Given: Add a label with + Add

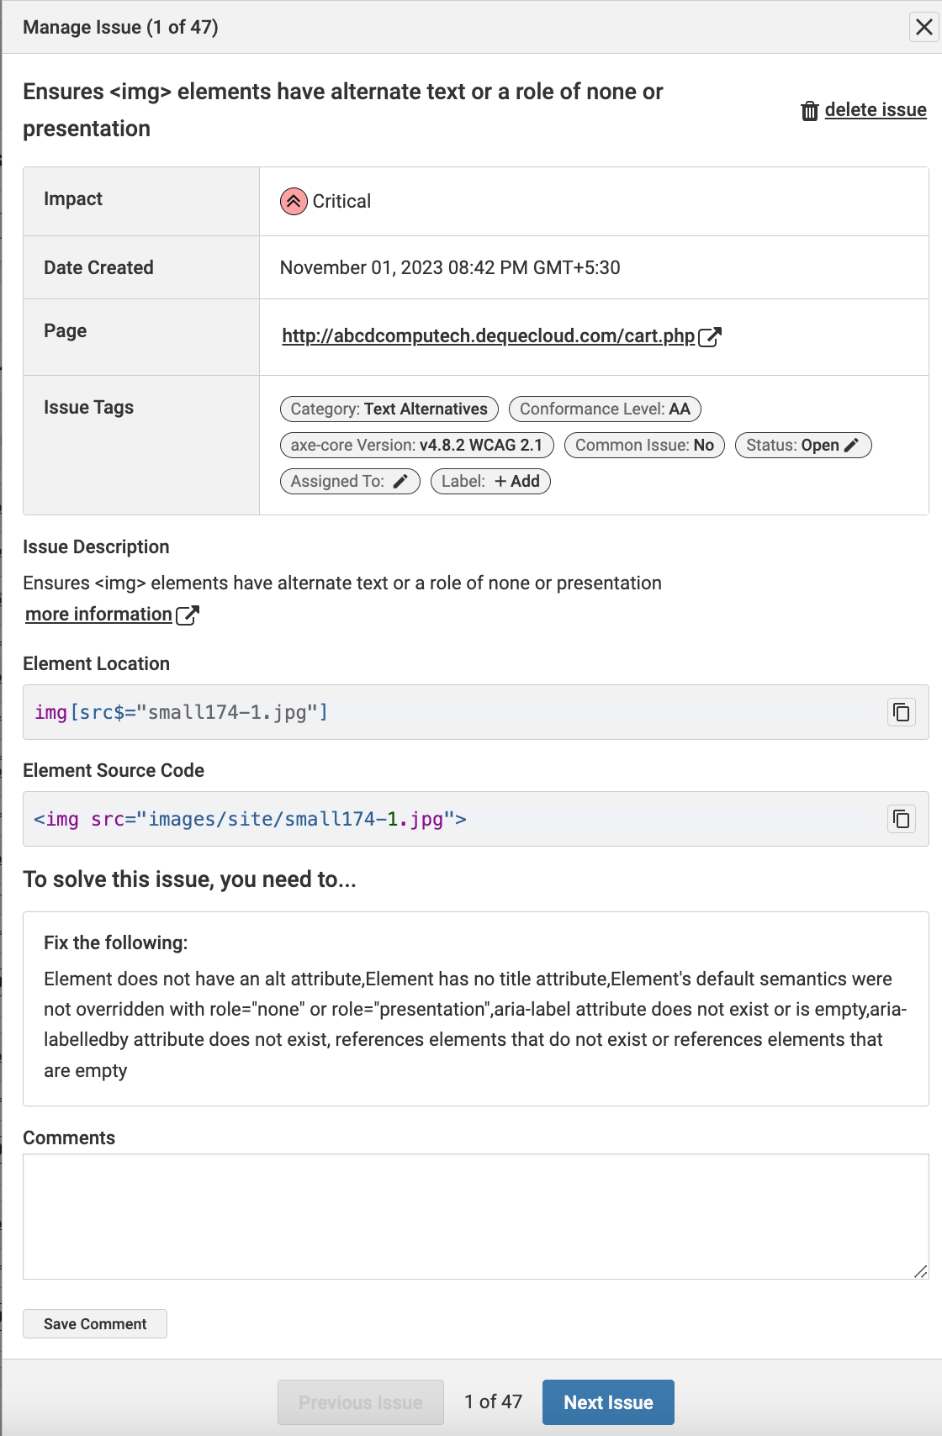Looking at the screenshot, I should click(517, 482).
